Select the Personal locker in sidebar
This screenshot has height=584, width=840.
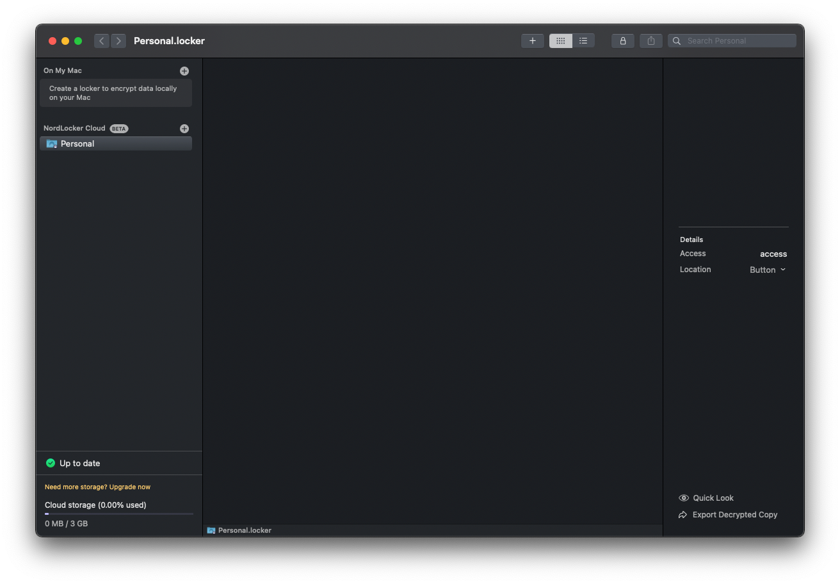116,144
